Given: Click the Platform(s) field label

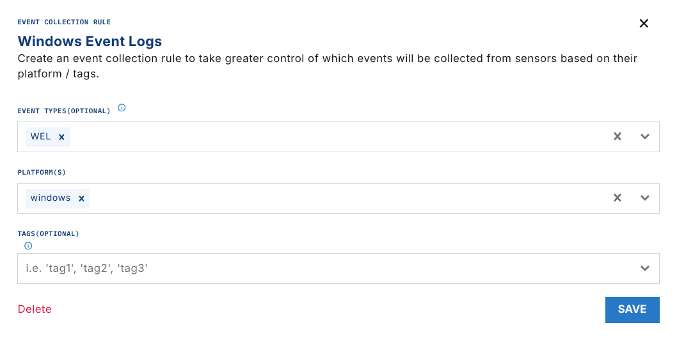Looking at the screenshot, I should [x=42, y=173].
